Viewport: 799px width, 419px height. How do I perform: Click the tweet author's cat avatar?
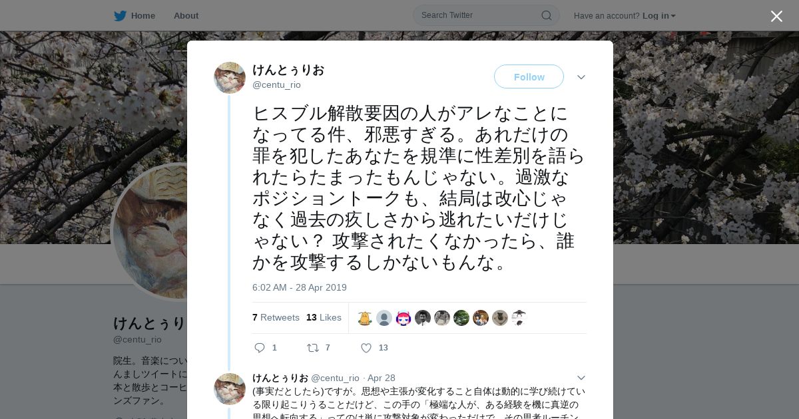click(230, 78)
